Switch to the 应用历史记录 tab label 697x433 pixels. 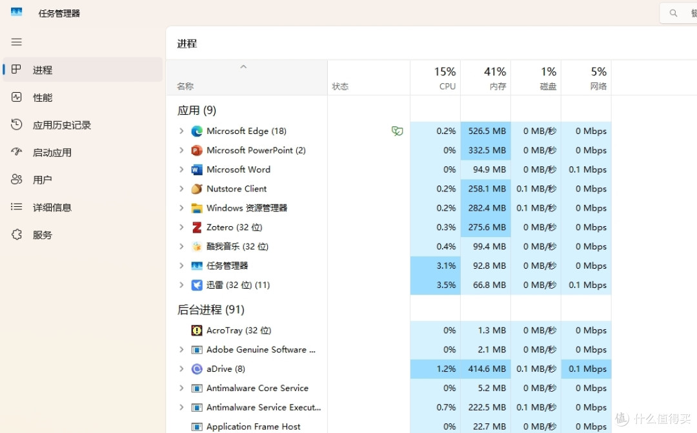coord(62,125)
